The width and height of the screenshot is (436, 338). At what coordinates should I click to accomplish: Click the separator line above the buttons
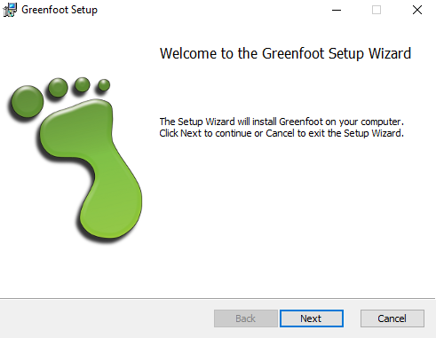click(x=218, y=299)
